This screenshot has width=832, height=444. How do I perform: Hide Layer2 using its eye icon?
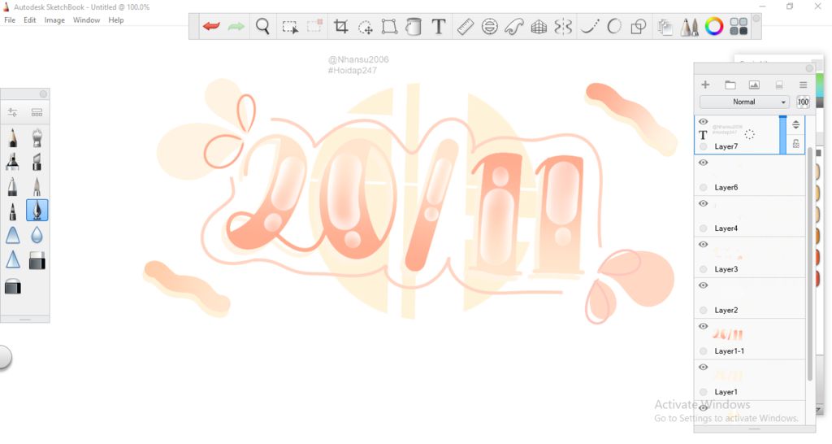tap(703, 285)
